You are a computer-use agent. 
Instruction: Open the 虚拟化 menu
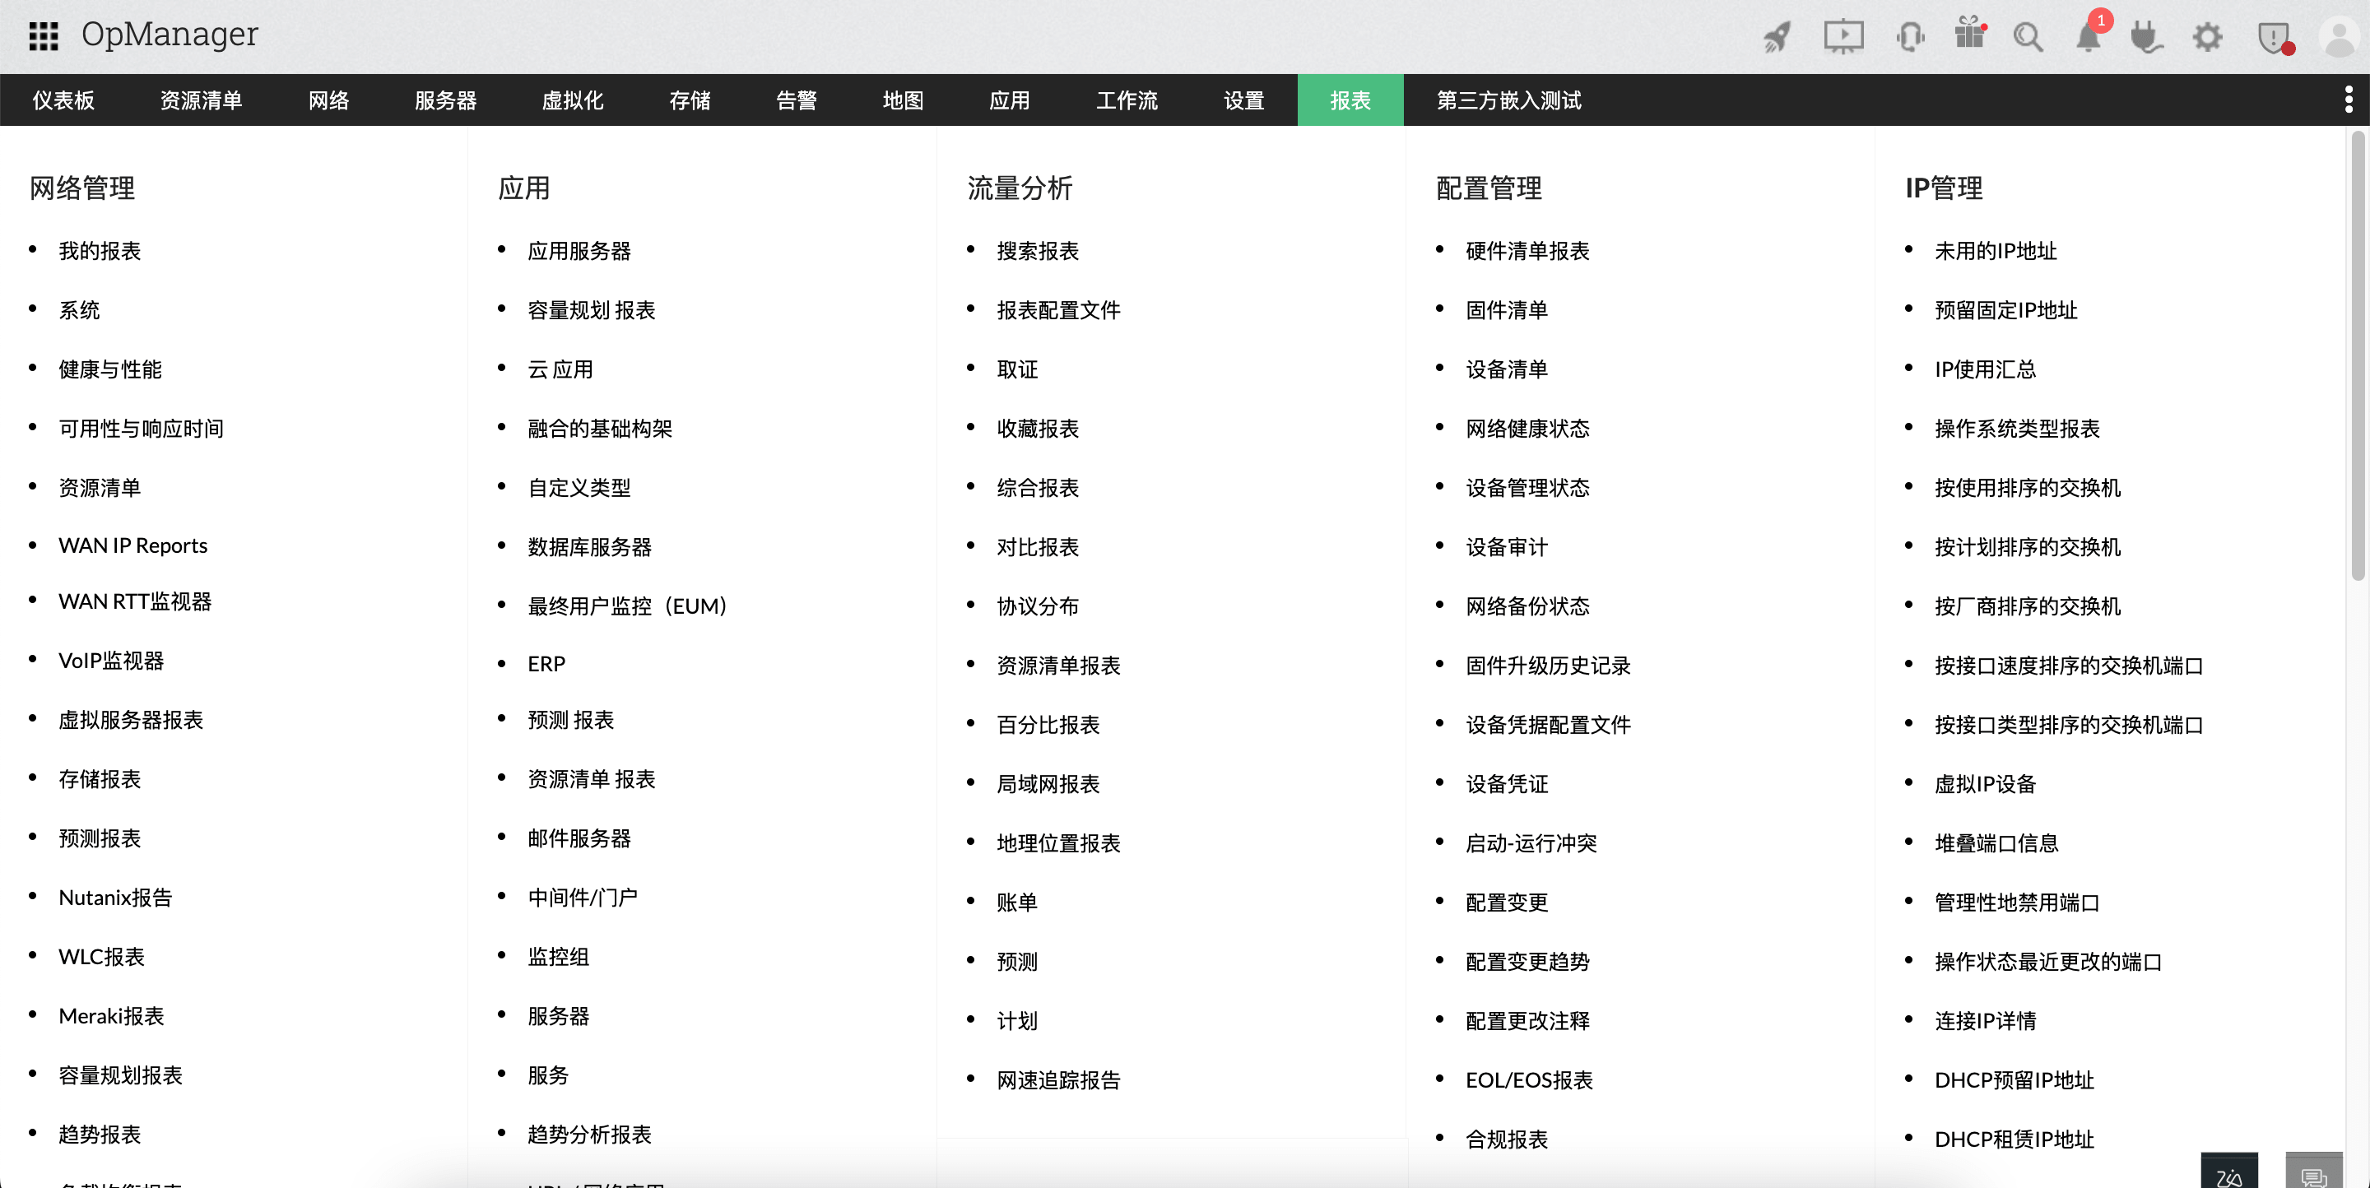(x=574, y=100)
